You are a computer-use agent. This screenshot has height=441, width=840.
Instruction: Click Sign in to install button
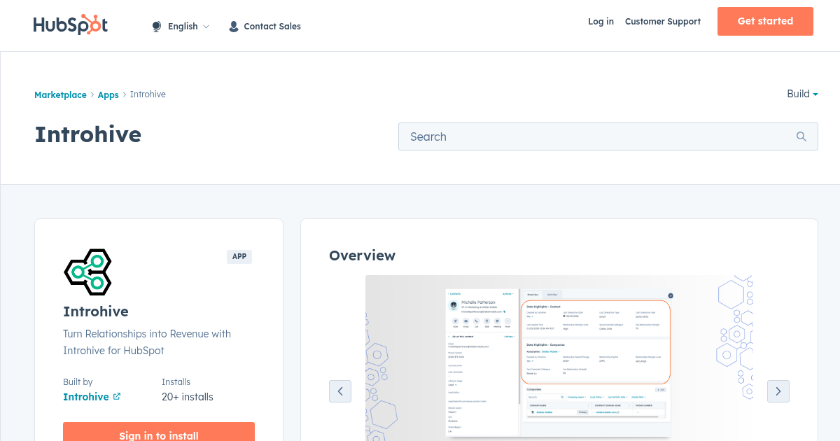point(159,432)
